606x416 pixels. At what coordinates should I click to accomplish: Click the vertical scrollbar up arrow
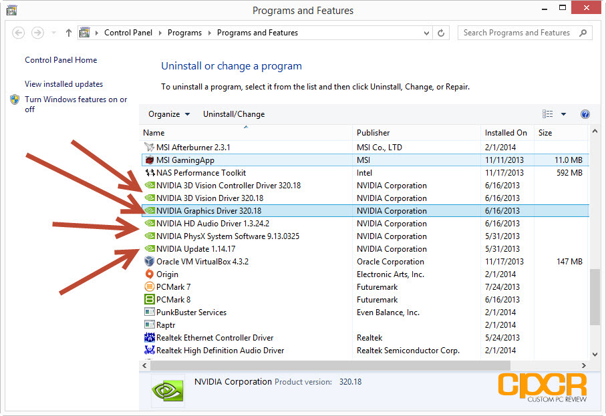pyautogui.click(x=595, y=132)
